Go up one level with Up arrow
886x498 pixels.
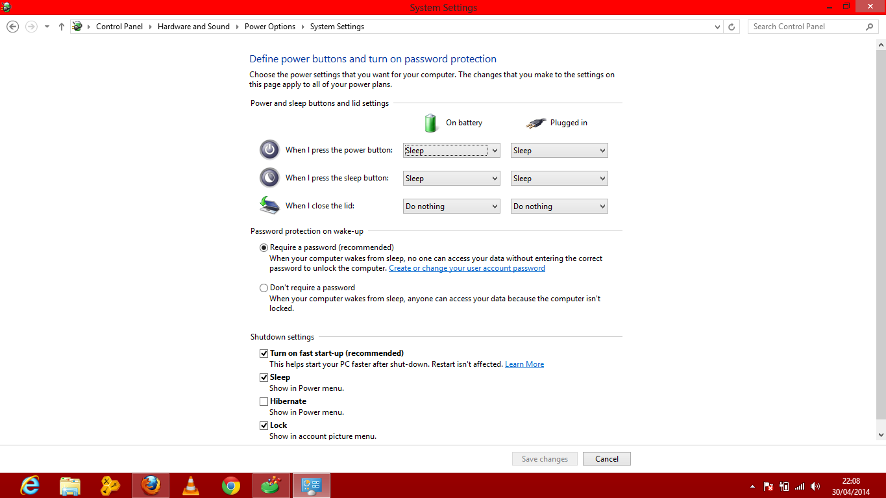(x=61, y=27)
